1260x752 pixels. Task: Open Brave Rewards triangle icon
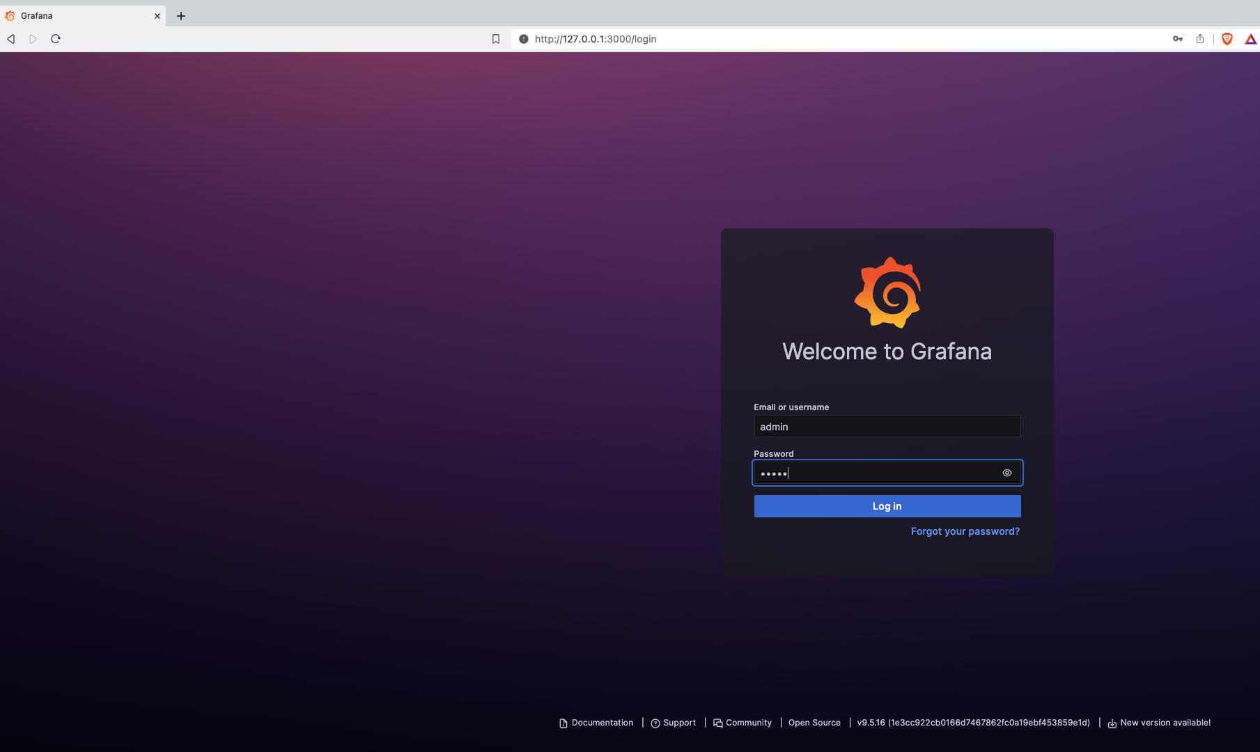pyautogui.click(x=1251, y=39)
